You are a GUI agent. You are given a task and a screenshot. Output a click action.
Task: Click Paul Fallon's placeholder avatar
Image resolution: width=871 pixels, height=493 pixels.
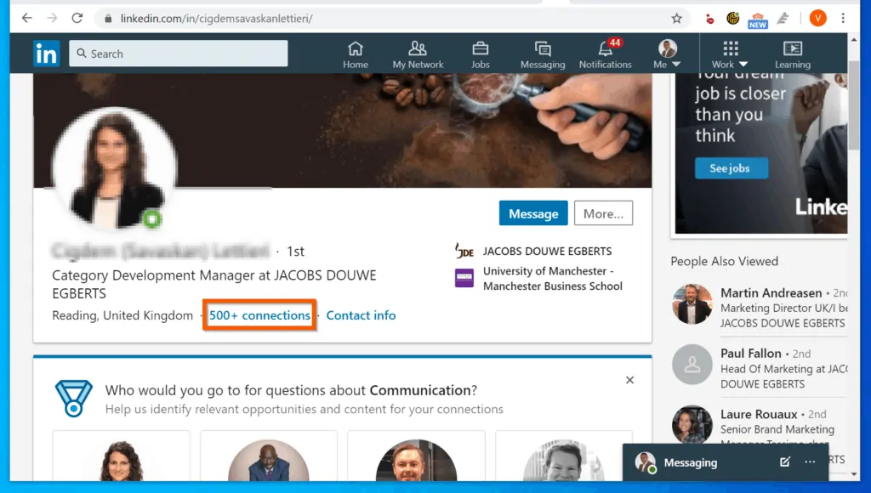point(692,365)
